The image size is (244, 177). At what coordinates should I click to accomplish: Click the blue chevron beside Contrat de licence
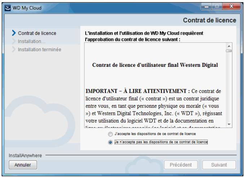point(14,33)
